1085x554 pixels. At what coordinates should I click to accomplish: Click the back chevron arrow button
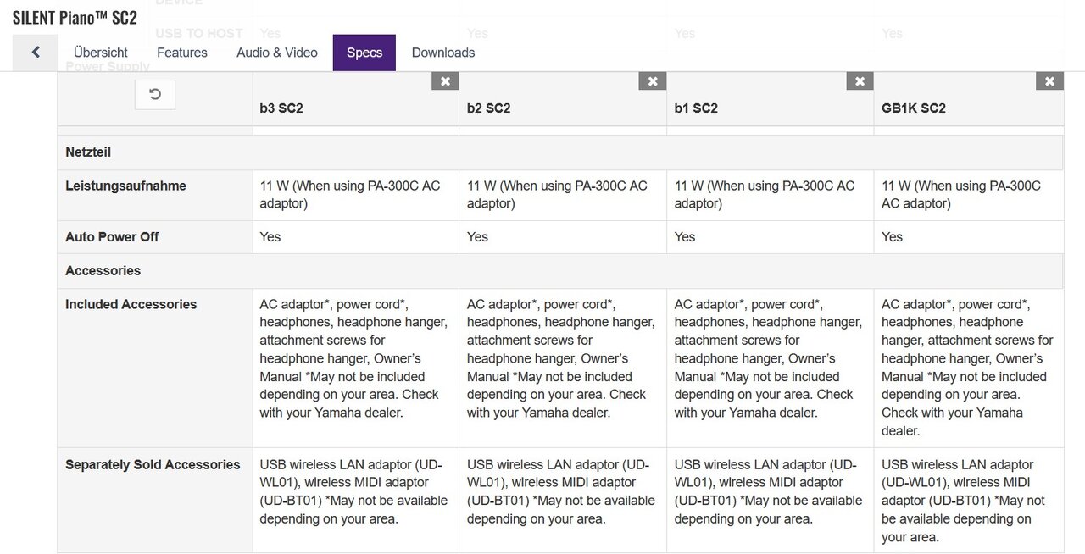pos(36,53)
